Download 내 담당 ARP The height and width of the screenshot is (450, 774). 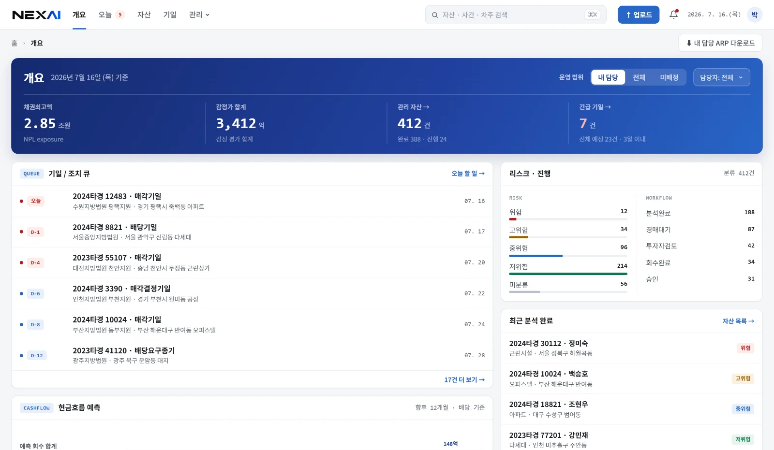pyautogui.click(x=720, y=43)
